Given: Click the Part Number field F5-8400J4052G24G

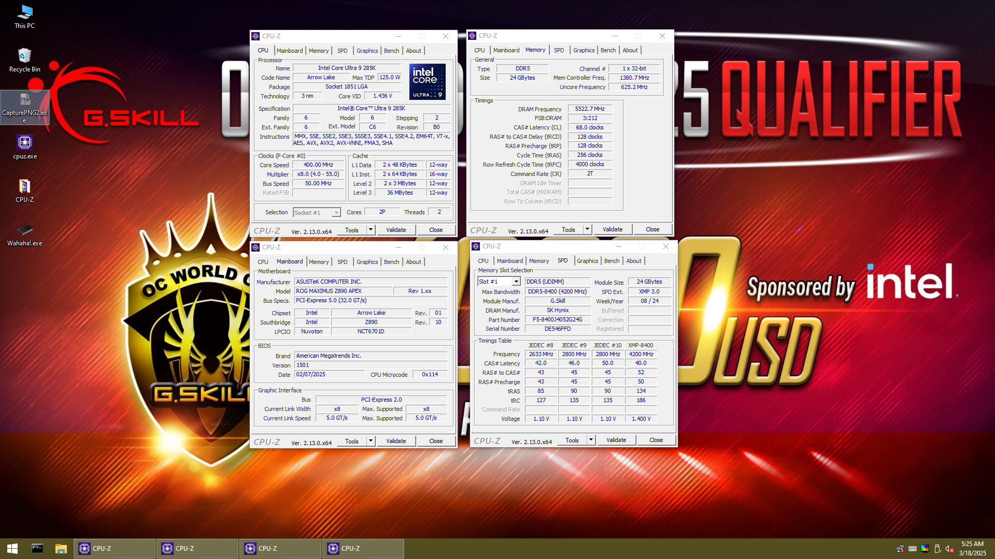Looking at the screenshot, I should (x=558, y=319).
